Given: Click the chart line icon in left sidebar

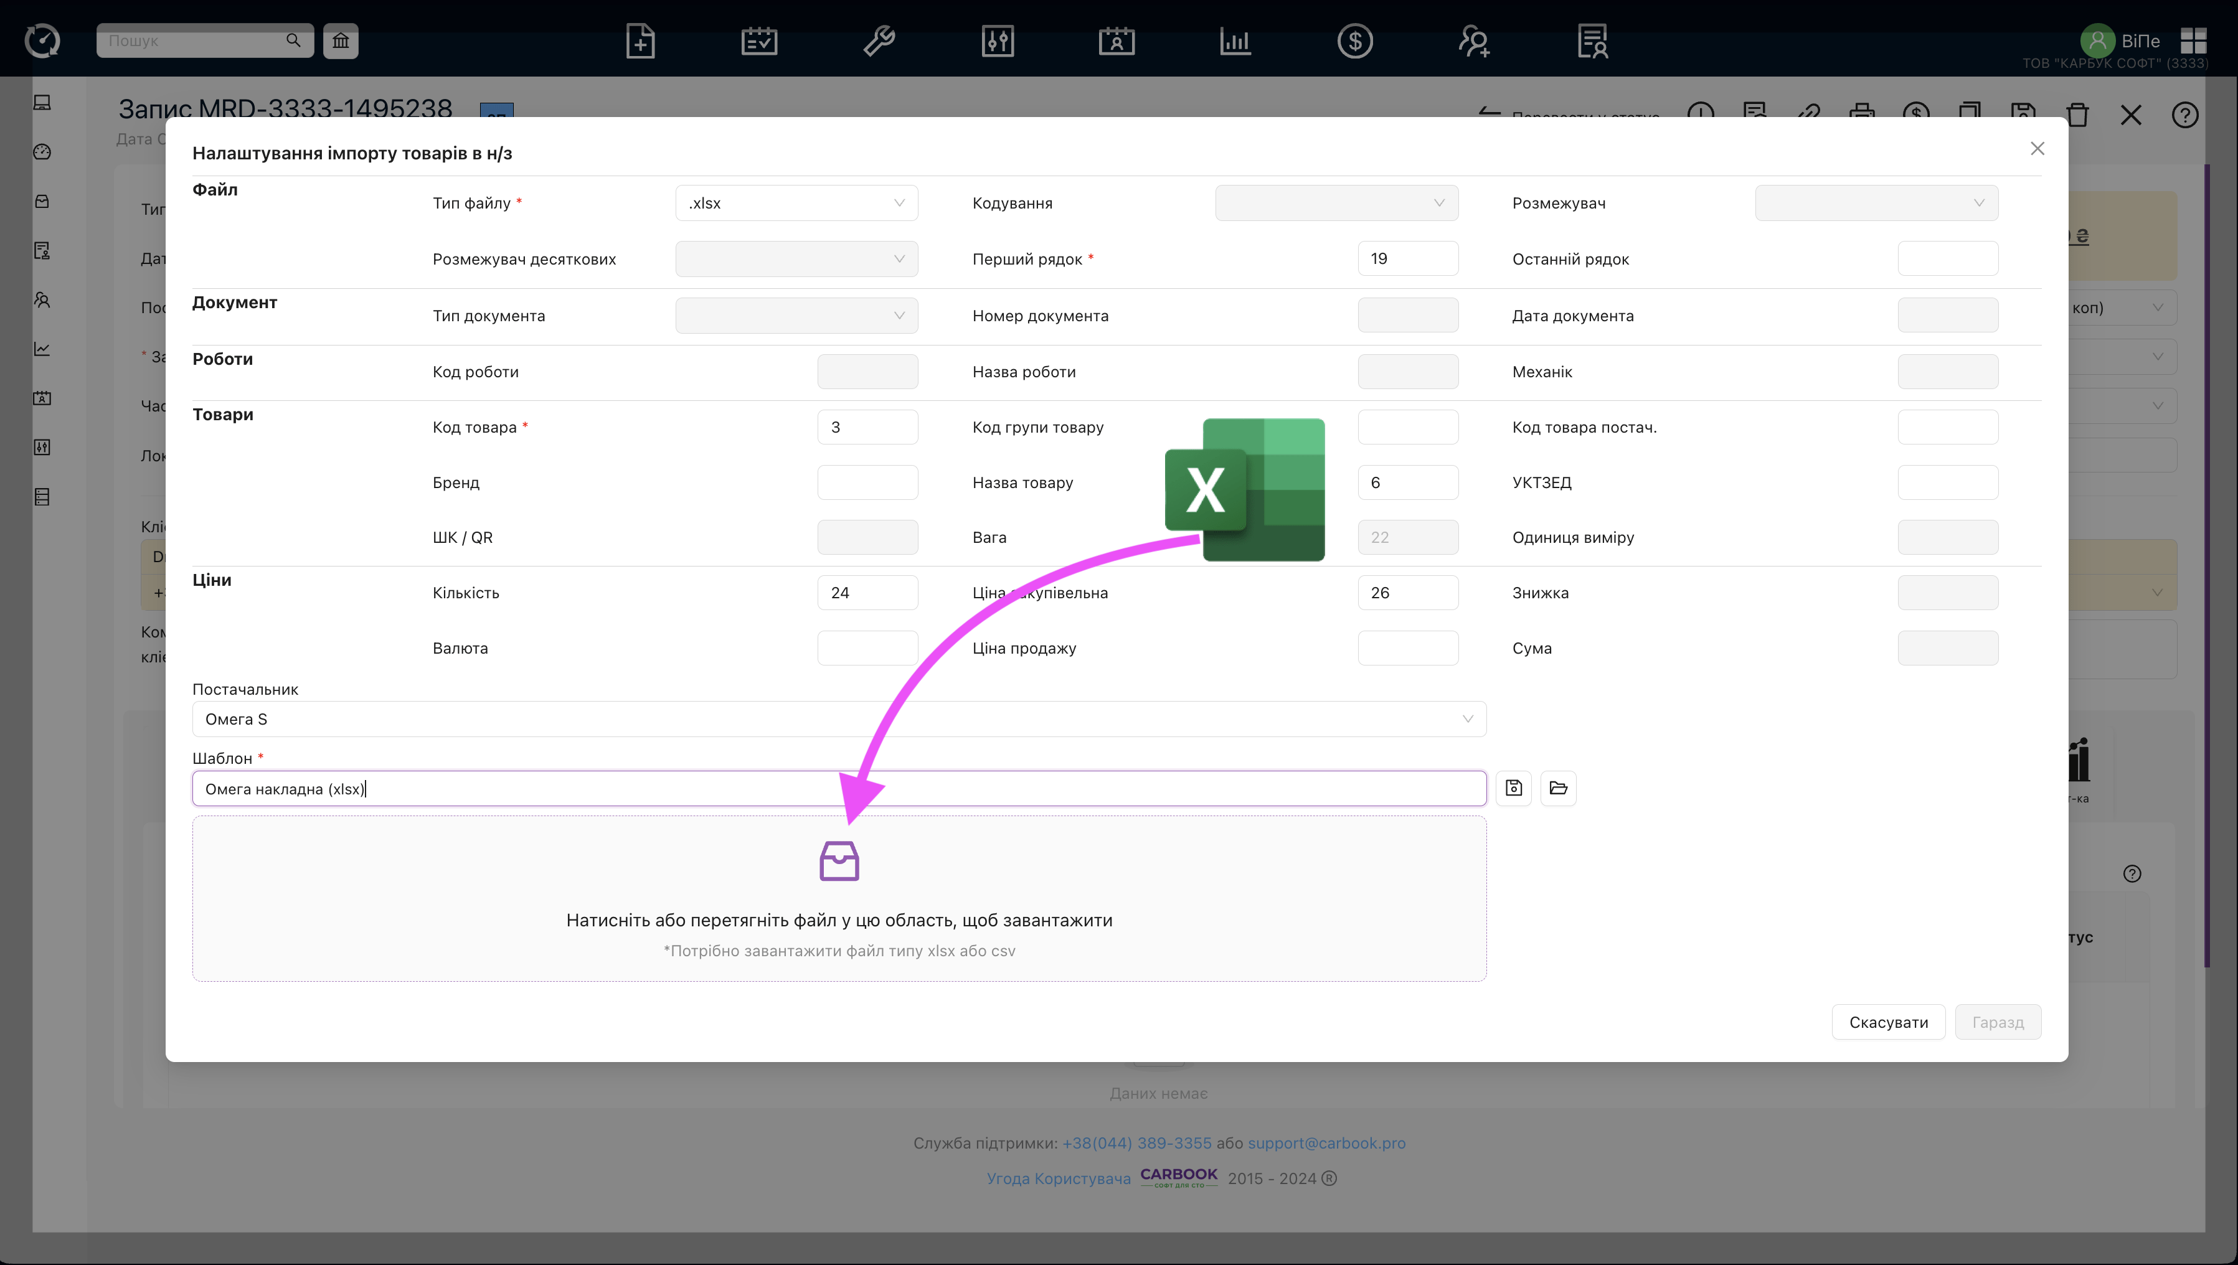Looking at the screenshot, I should 42,349.
